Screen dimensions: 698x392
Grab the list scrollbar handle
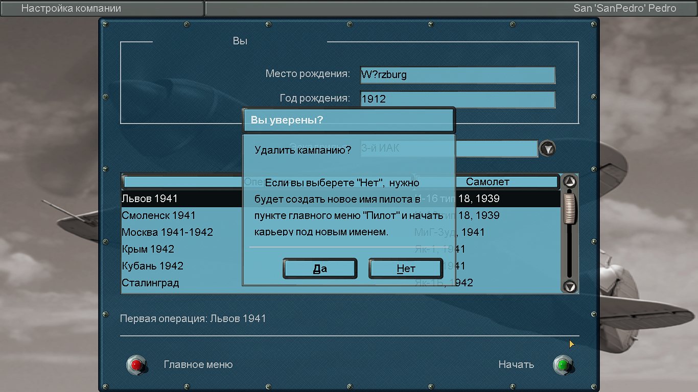pyautogui.click(x=569, y=207)
